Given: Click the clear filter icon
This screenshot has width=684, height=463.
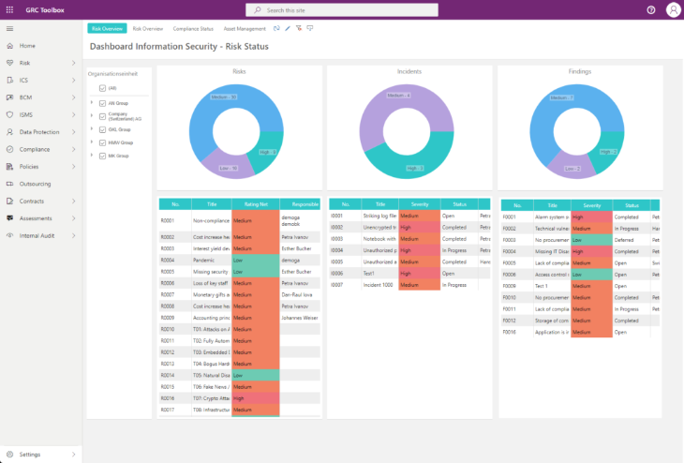Looking at the screenshot, I should [x=299, y=28].
